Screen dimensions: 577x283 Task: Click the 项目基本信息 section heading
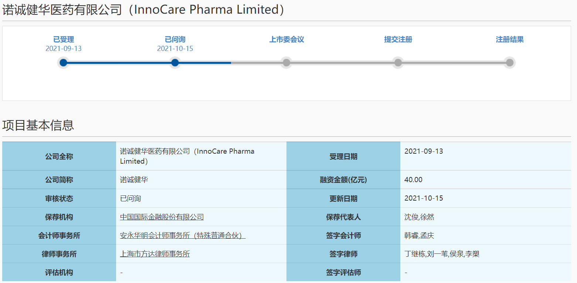[x=38, y=125]
